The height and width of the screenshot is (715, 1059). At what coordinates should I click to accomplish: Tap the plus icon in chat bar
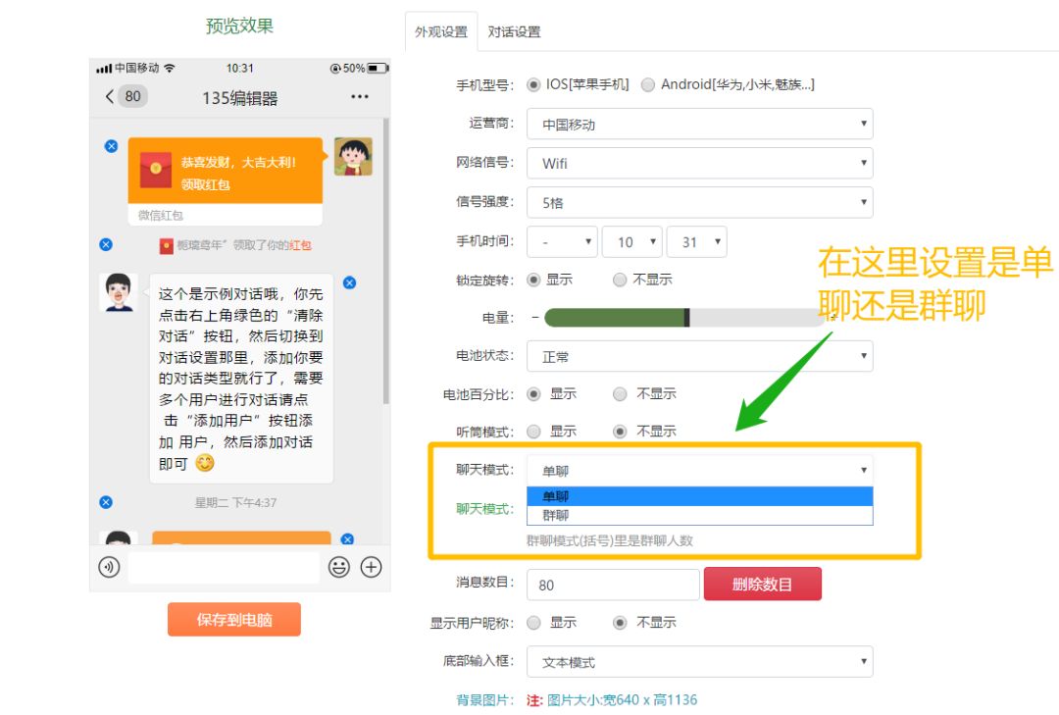click(x=371, y=567)
